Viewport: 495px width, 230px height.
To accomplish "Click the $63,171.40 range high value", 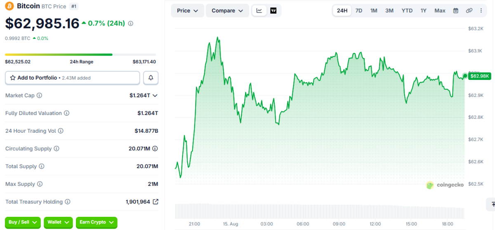I will click(x=144, y=62).
